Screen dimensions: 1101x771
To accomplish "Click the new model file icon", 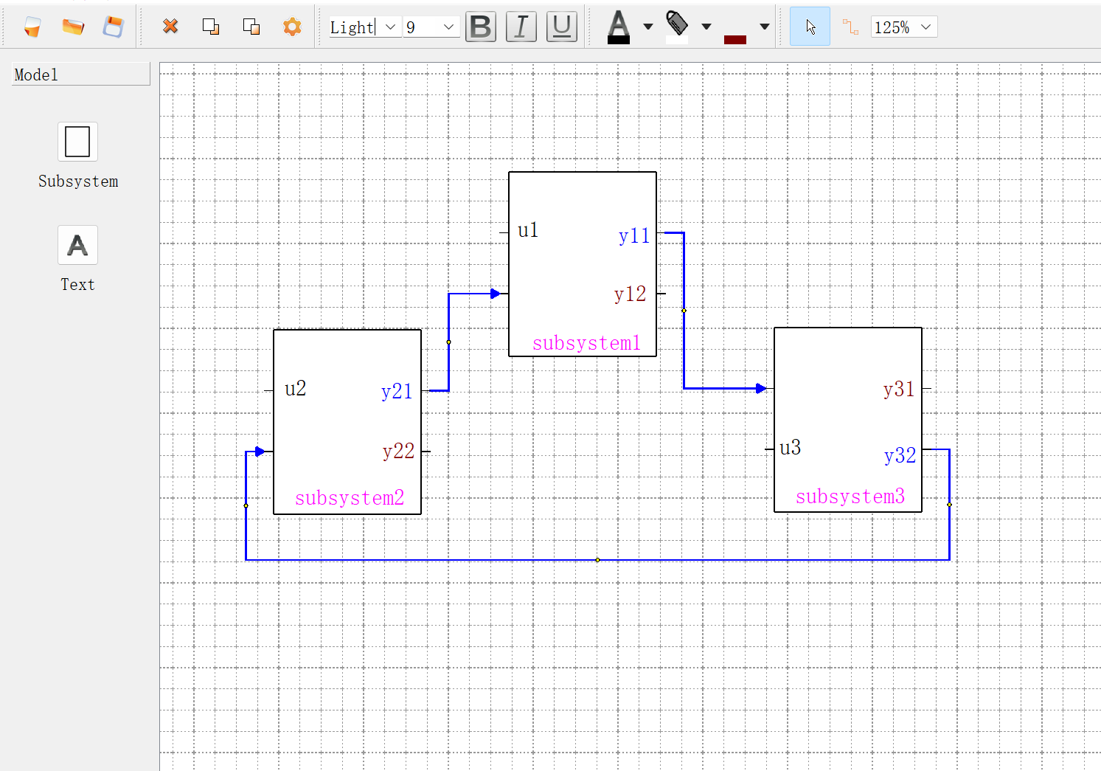I will (x=32, y=27).
